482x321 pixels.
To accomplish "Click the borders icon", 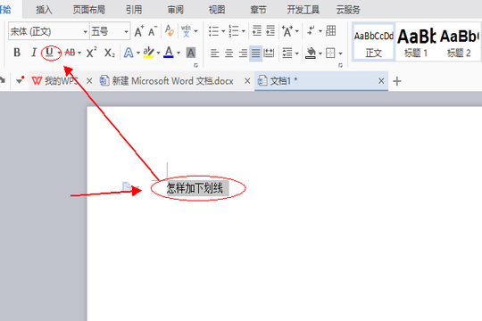I will (x=330, y=53).
